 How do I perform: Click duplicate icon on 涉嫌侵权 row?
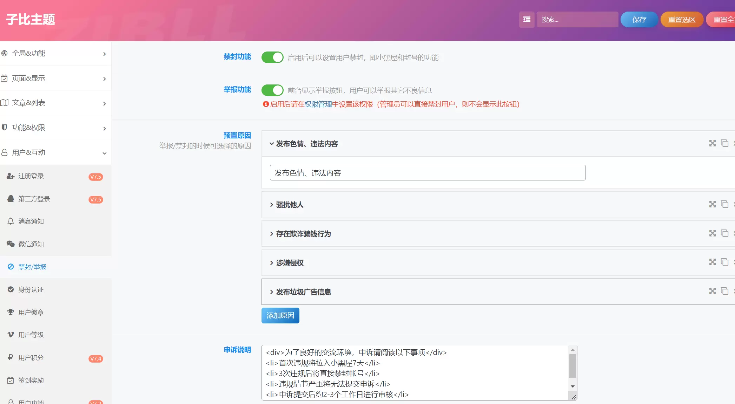tap(724, 262)
